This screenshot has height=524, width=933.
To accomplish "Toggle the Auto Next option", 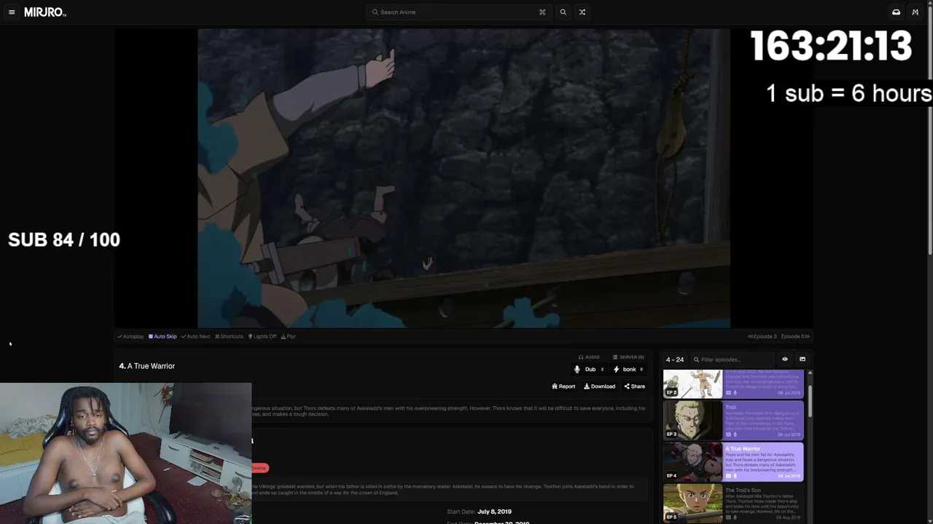I will click(x=195, y=336).
